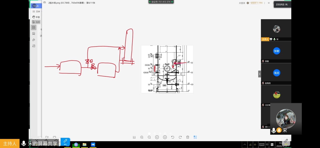This screenshot has height=148, width=320.
Task: Rotate image counterclockwise
Action: tap(173, 137)
